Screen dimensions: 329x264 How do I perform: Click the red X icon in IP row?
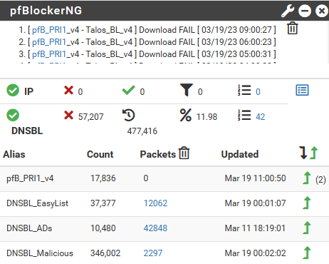(x=68, y=90)
